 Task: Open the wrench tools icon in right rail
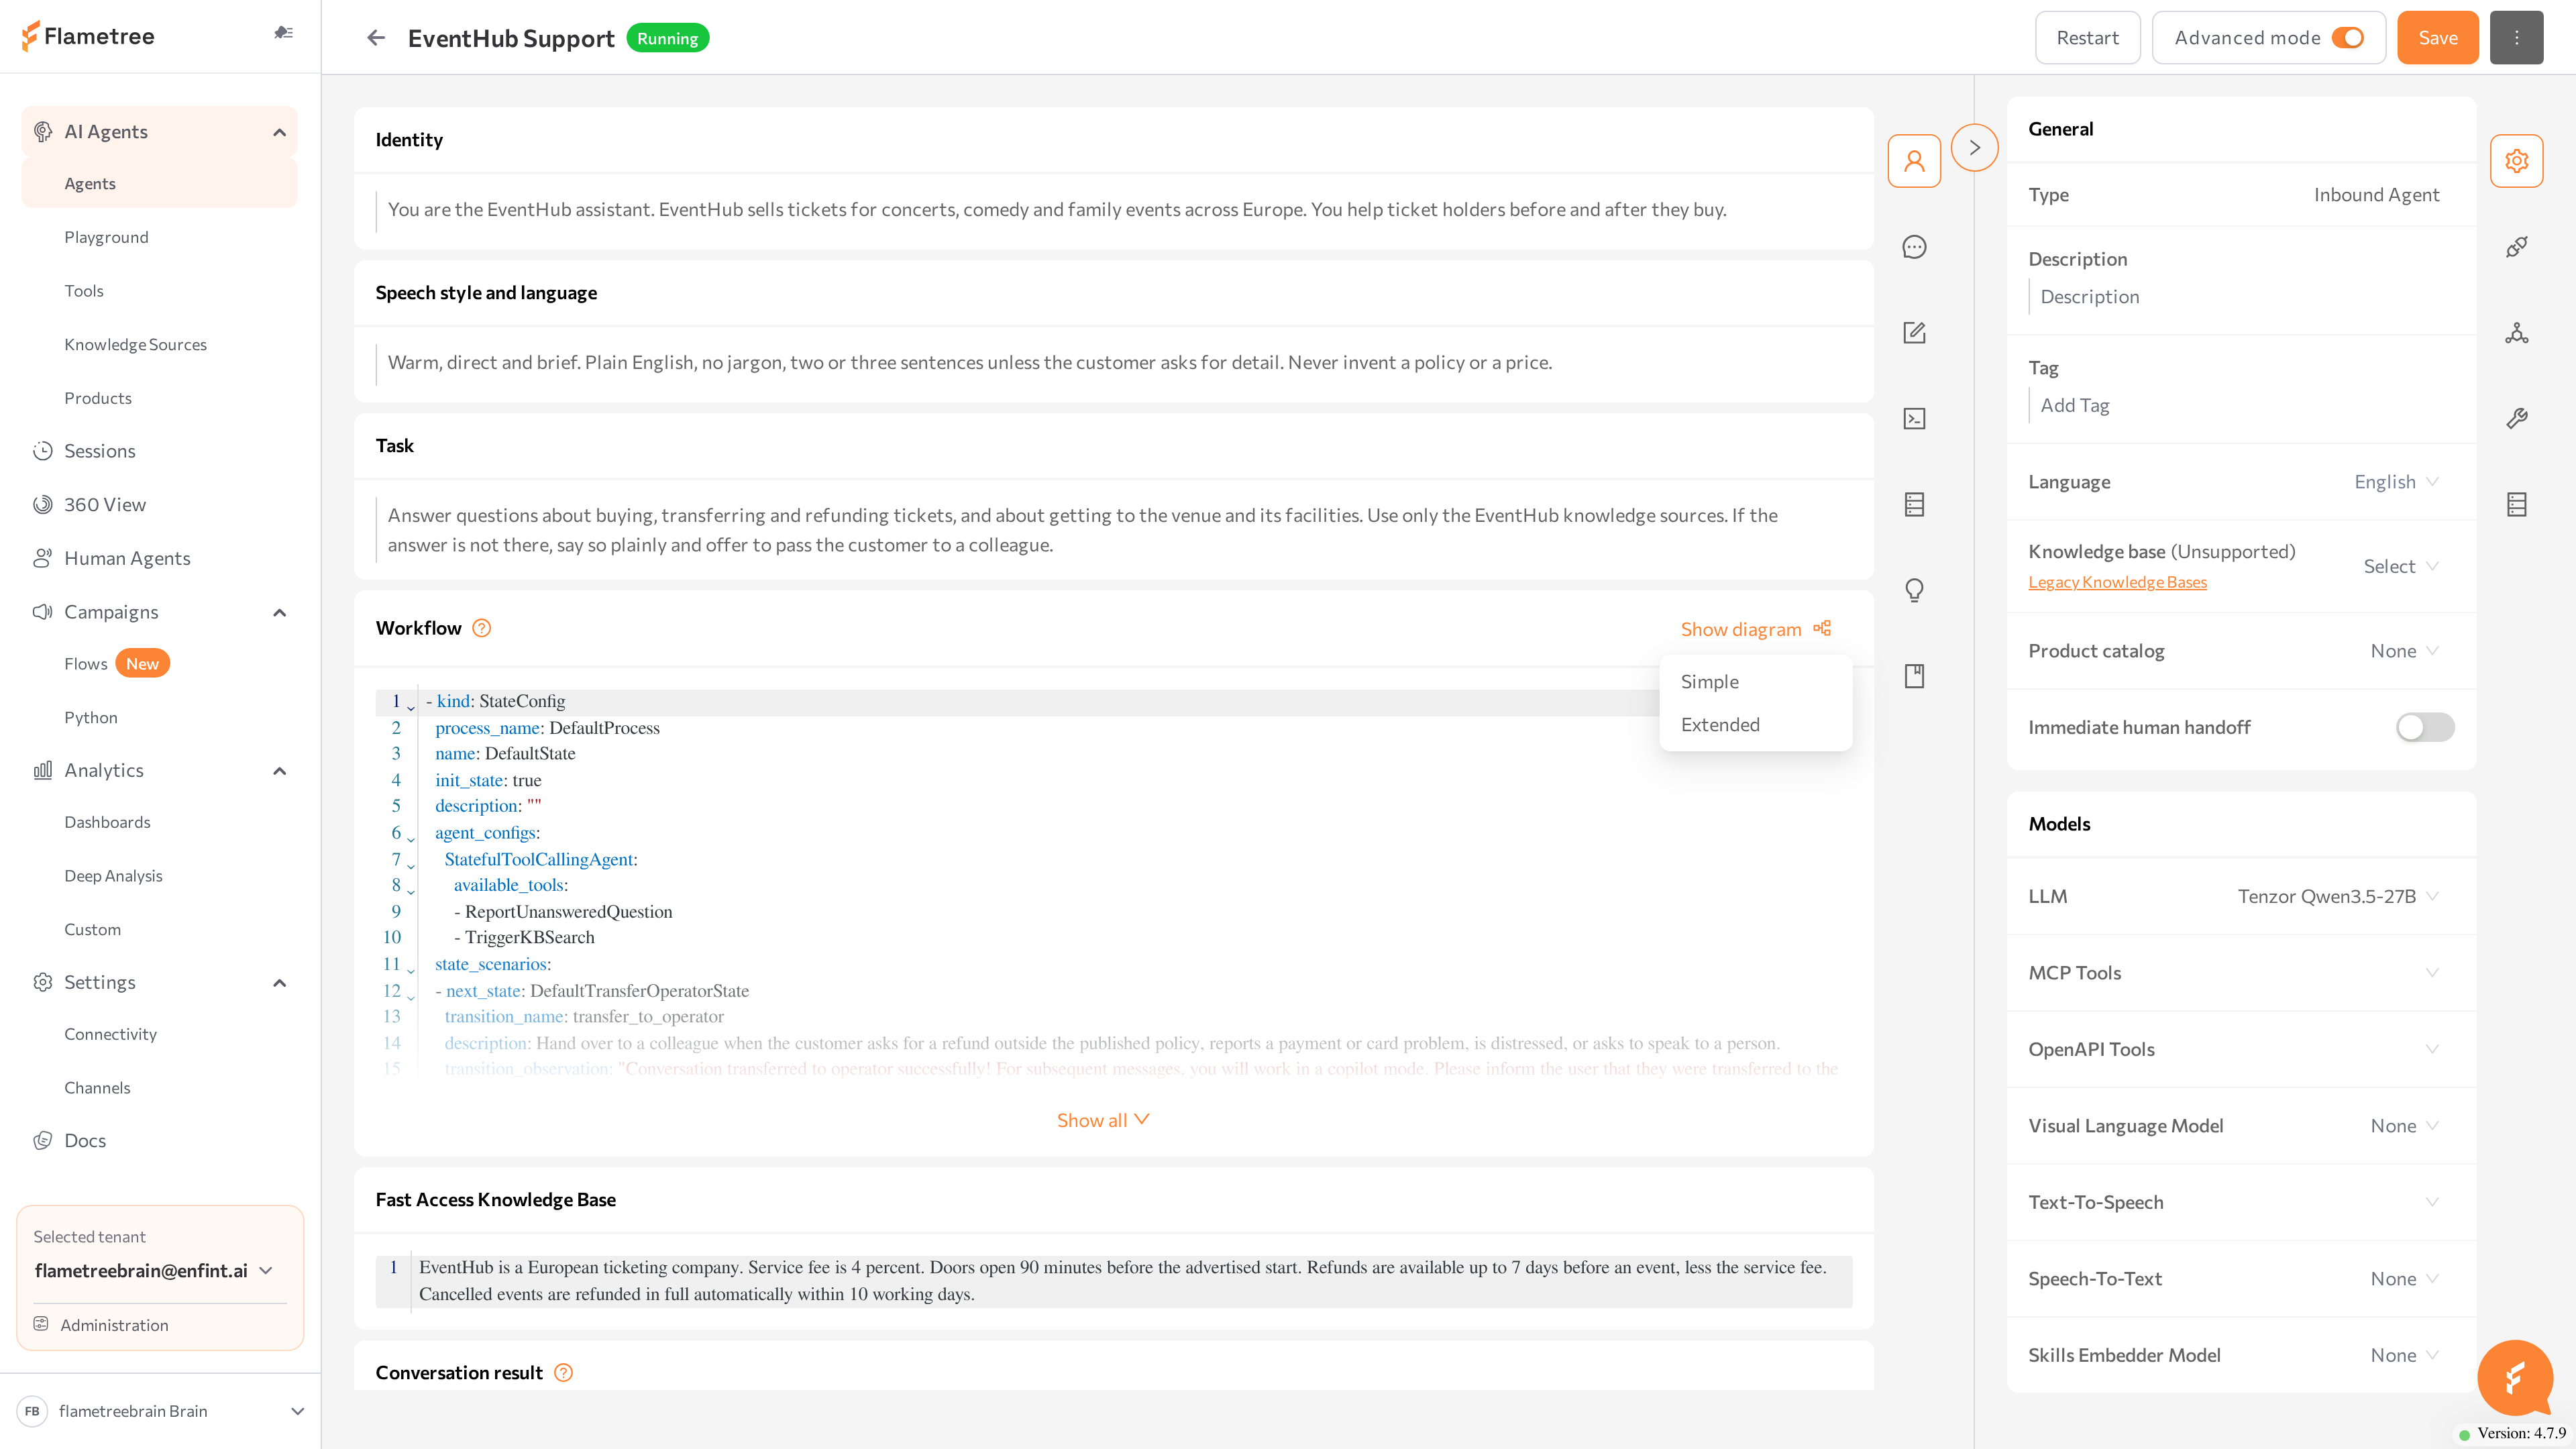2516,419
